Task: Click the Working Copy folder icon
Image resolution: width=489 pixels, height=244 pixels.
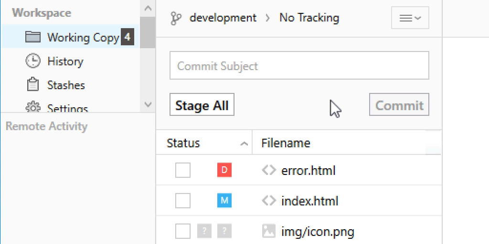Action: coord(33,37)
